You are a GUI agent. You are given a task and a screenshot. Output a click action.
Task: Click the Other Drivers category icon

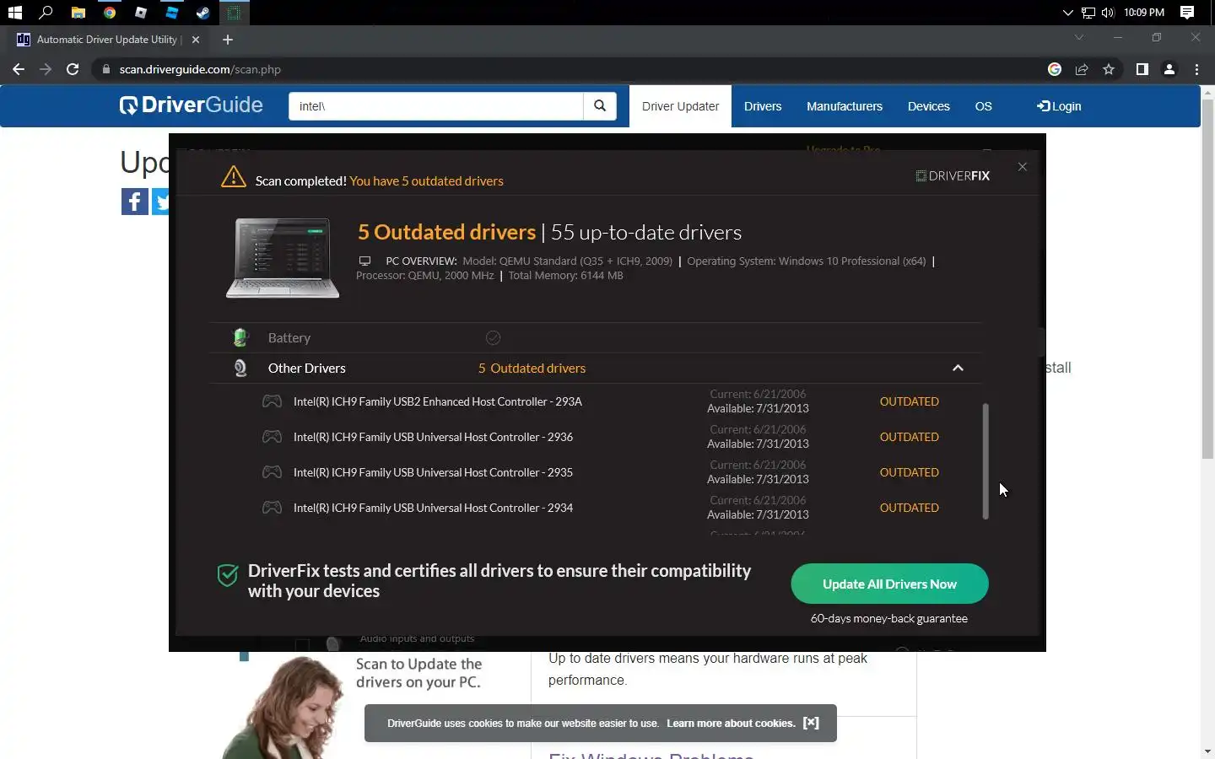[240, 369]
